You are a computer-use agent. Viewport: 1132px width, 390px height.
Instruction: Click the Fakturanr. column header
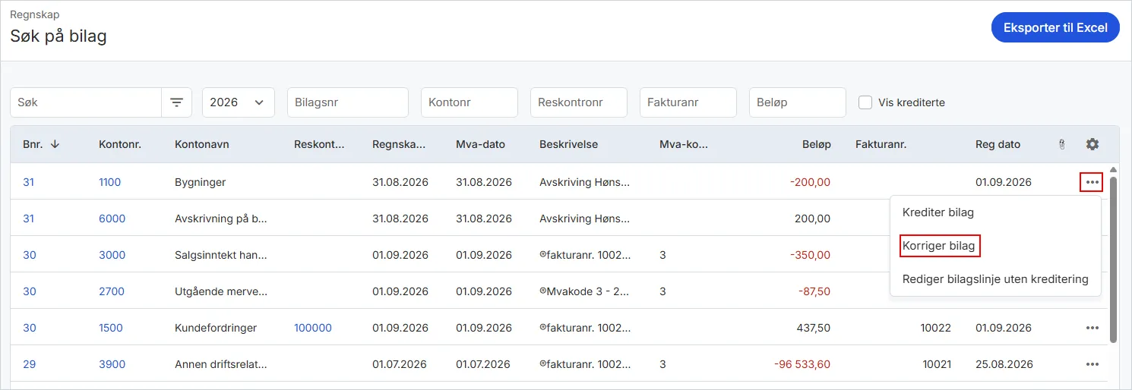(x=881, y=144)
